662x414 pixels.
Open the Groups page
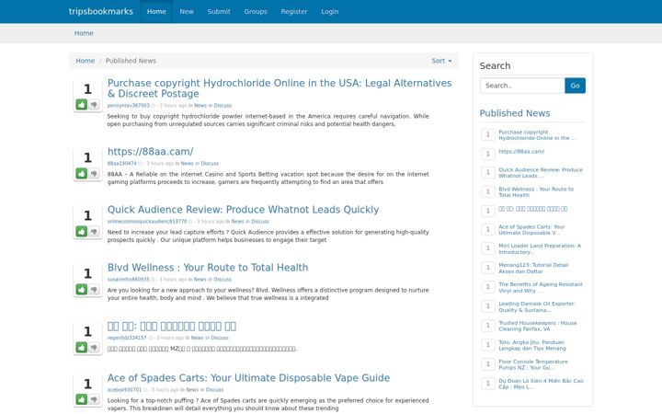pos(256,11)
